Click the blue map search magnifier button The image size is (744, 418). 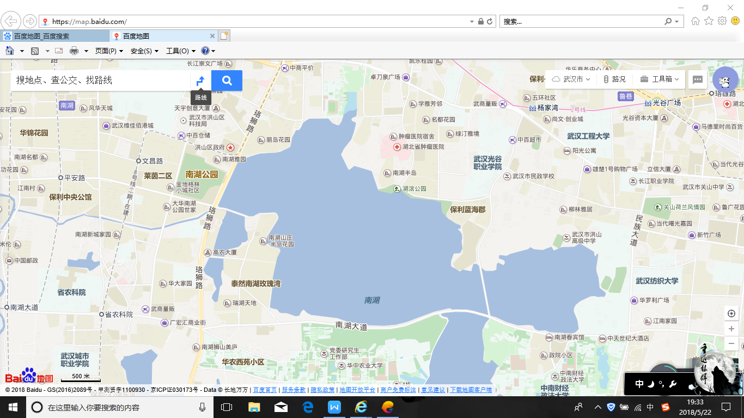(227, 81)
